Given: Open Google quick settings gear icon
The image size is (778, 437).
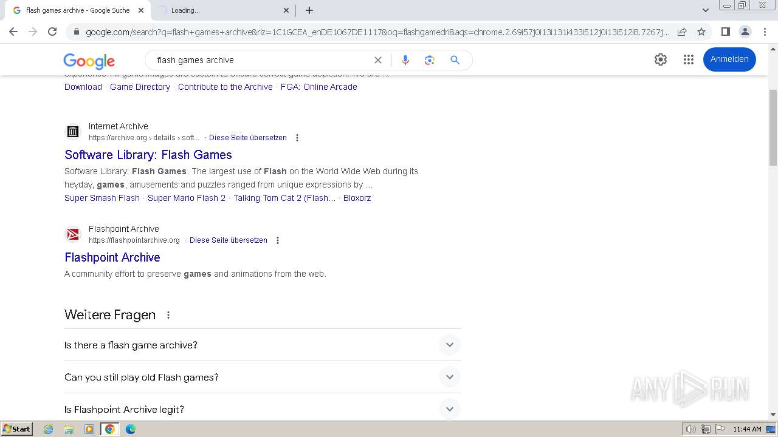Looking at the screenshot, I should (x=661, y=59).
